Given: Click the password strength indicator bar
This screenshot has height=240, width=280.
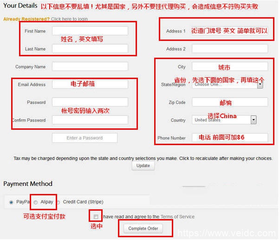Looking at the screenshot, I should [85, 138].
